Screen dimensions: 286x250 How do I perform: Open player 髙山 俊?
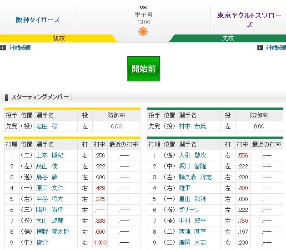[x=47, y=167]
